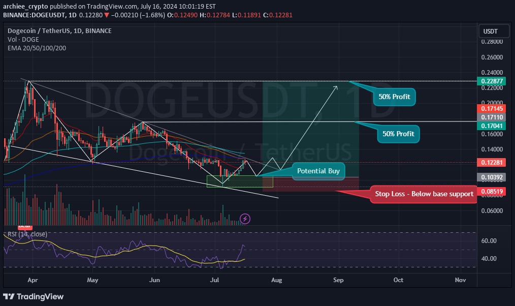Click the 60.00 RSI axis value

tap(489, 240)
